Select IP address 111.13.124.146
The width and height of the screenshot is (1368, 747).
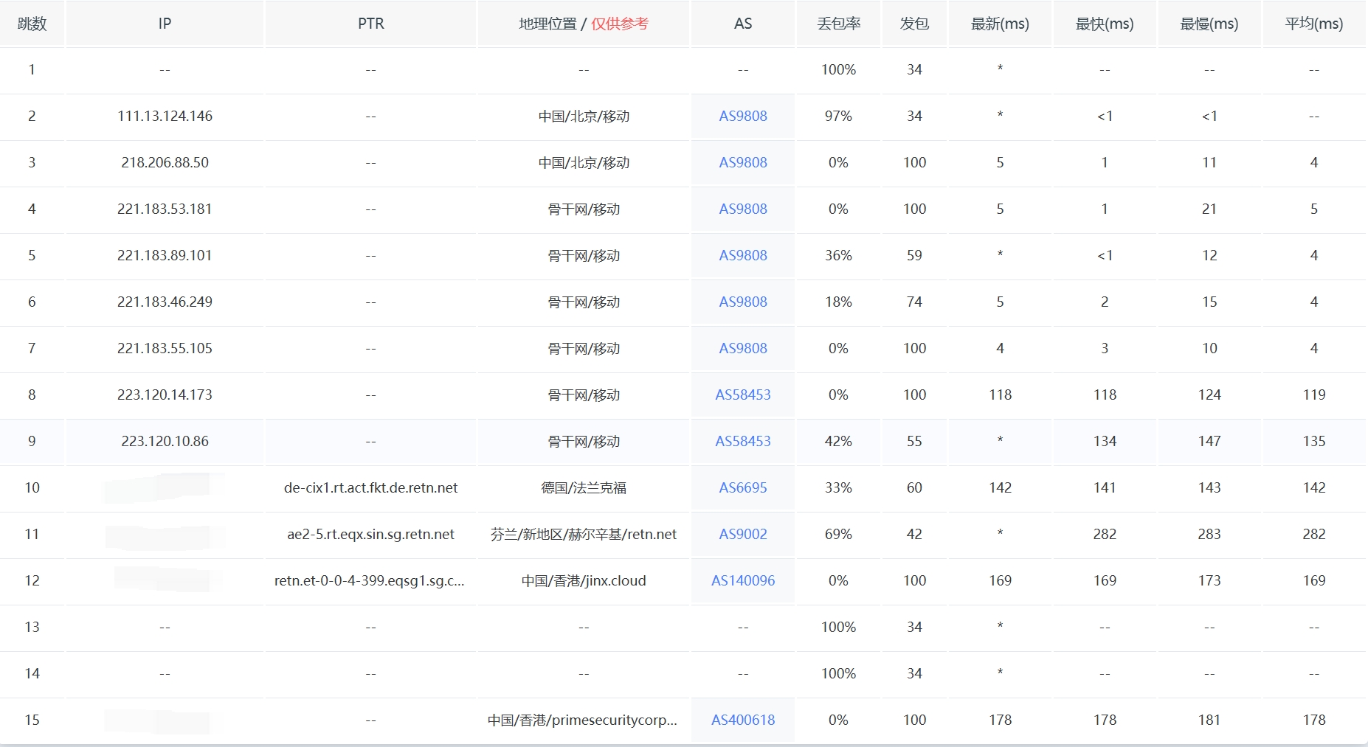coord(165,116)
